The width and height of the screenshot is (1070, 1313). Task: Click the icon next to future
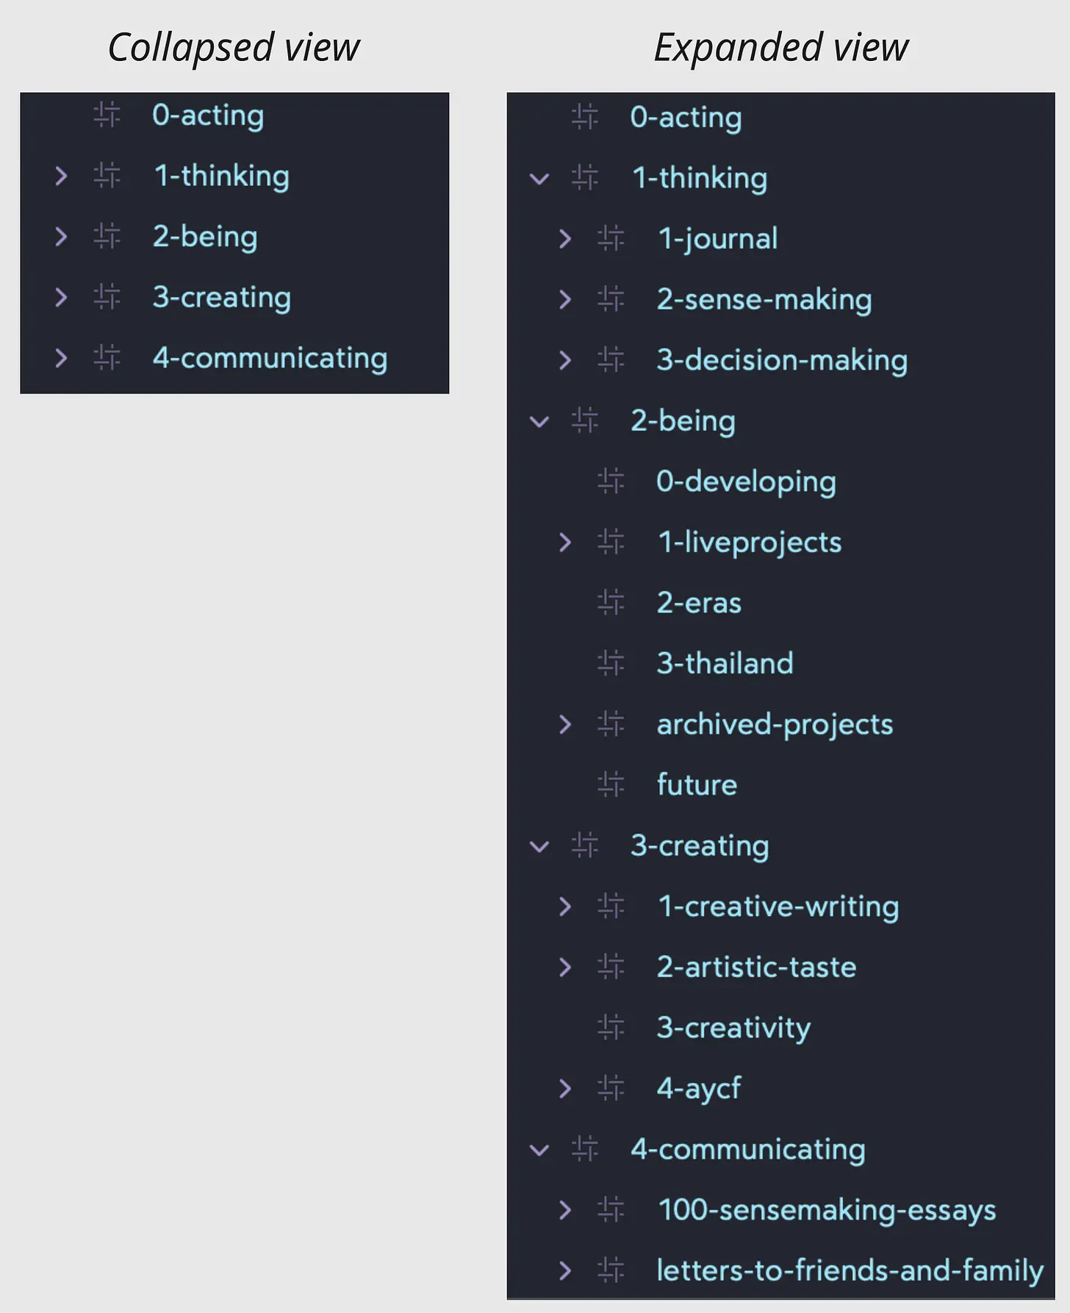coord(611,784)
